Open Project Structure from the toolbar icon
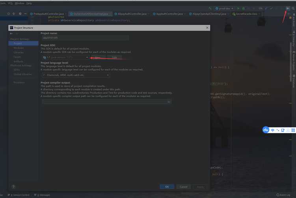296x198 pixels. [288, 8]
